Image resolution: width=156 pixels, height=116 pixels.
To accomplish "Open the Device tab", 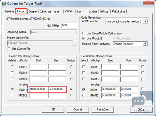I will (10, 12).
